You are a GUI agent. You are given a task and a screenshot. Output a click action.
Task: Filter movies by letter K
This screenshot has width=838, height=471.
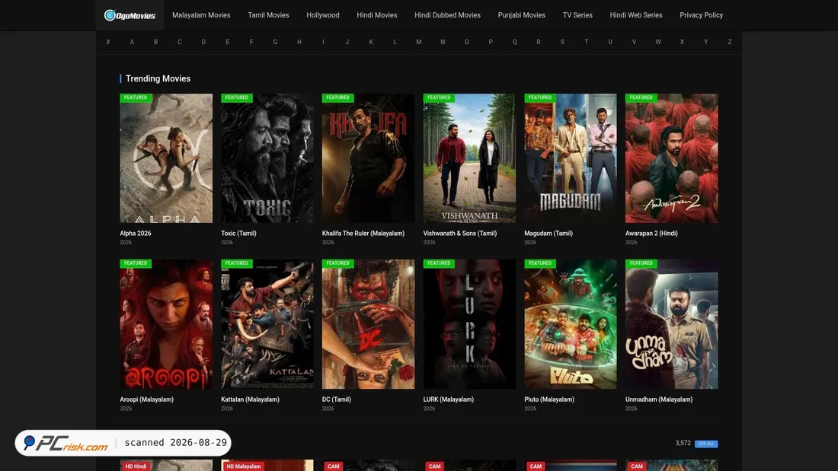point(371,42)
